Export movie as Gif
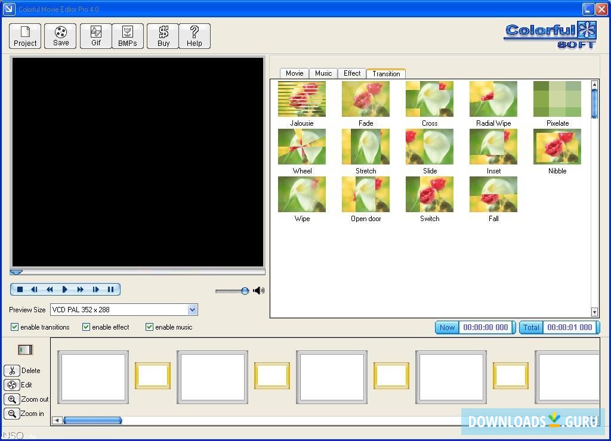 (95, 36)
